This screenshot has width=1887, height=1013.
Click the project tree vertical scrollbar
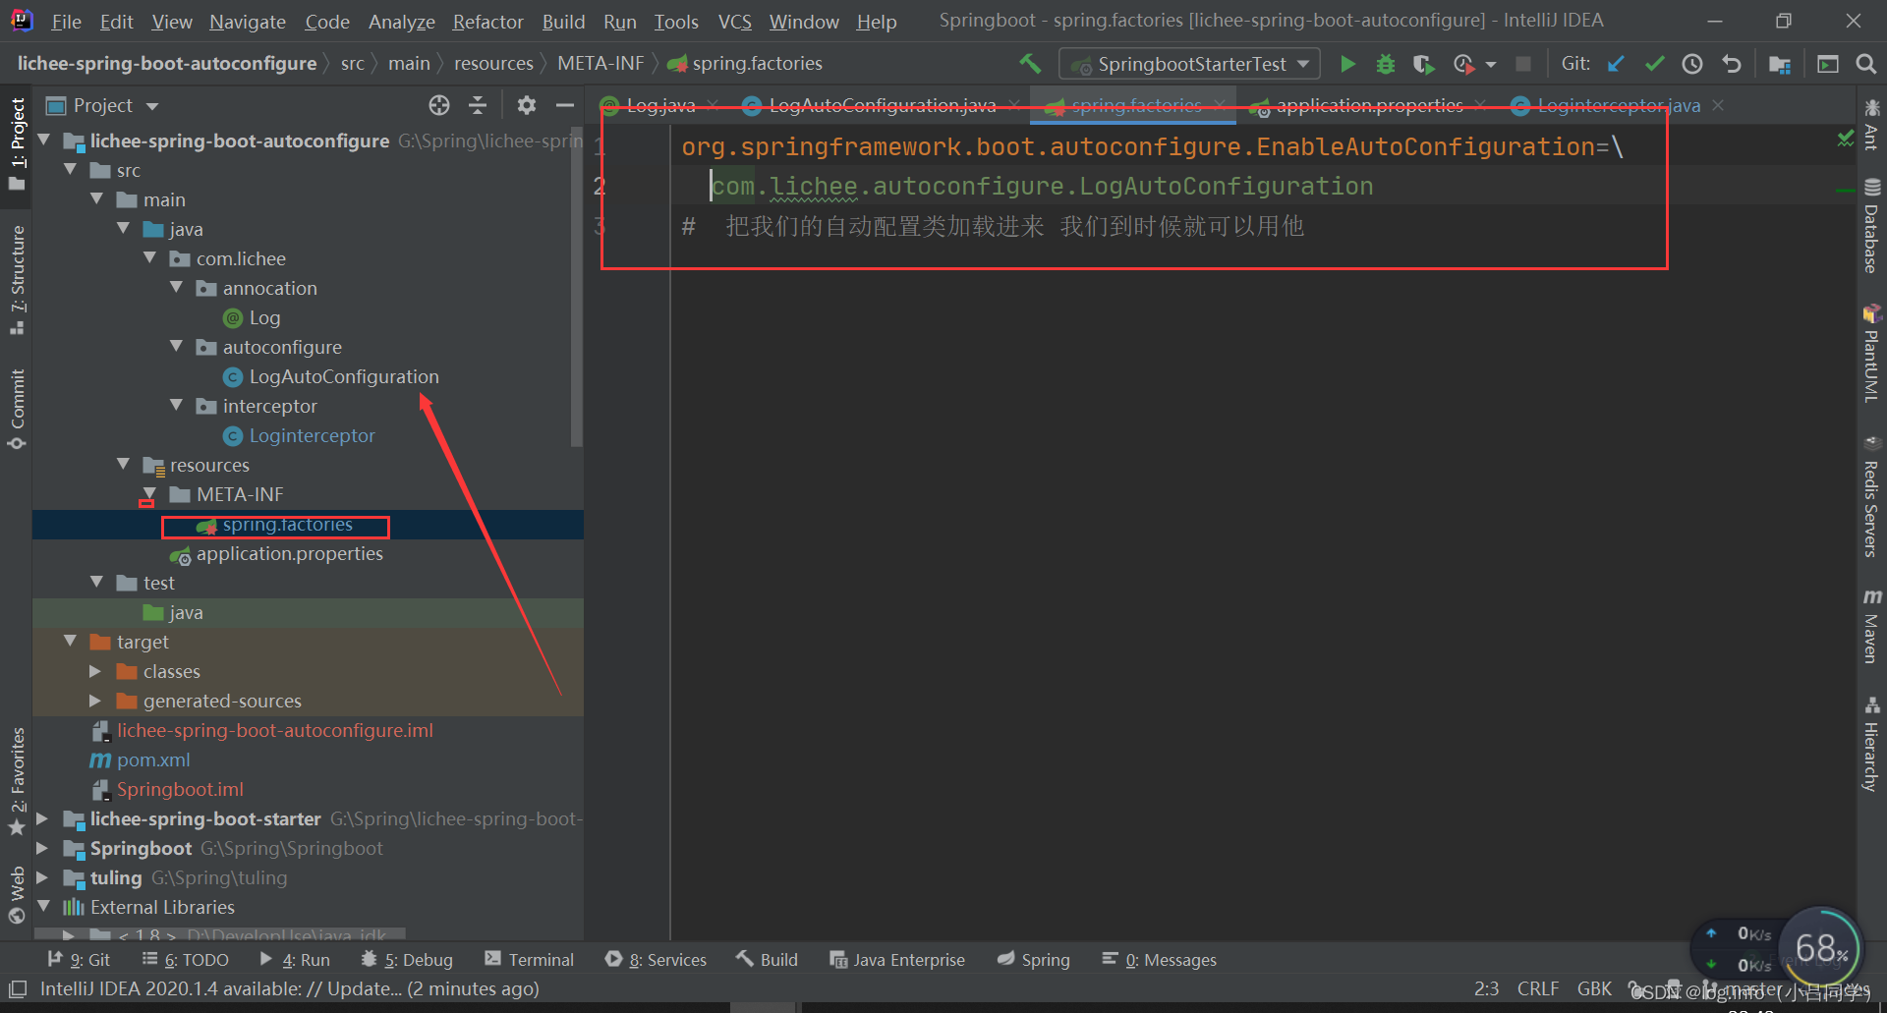577,285
